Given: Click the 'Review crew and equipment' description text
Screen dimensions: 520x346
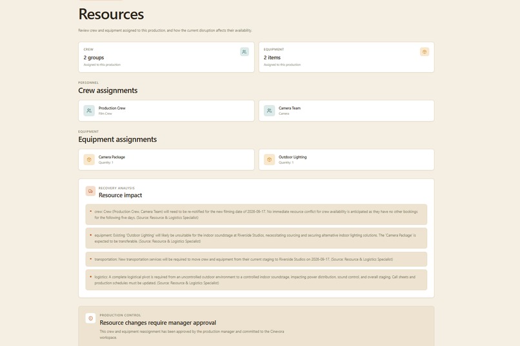Looking at the screenshot, I should pyautogui.click(x=165, y=30).
